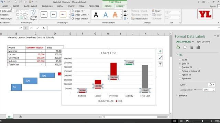Click the DUMMY PILLAR header cell

click(35, 47)
